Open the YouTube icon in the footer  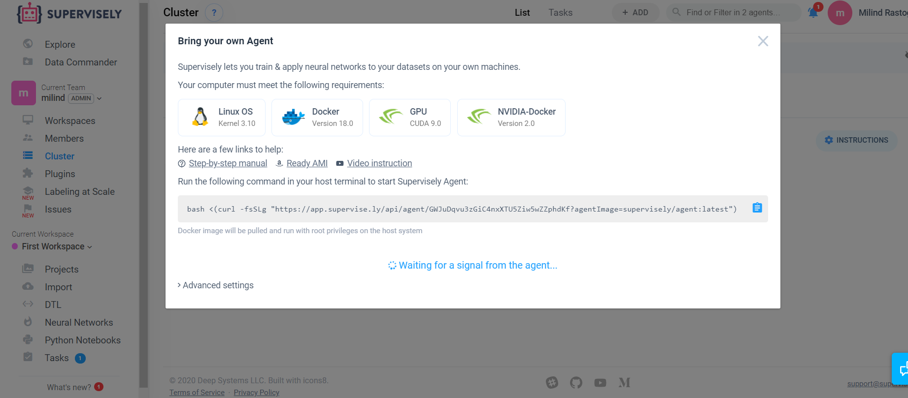click(x=600, y=383)
